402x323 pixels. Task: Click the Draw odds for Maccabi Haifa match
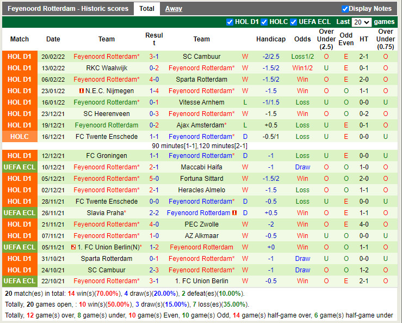[302, 167]
